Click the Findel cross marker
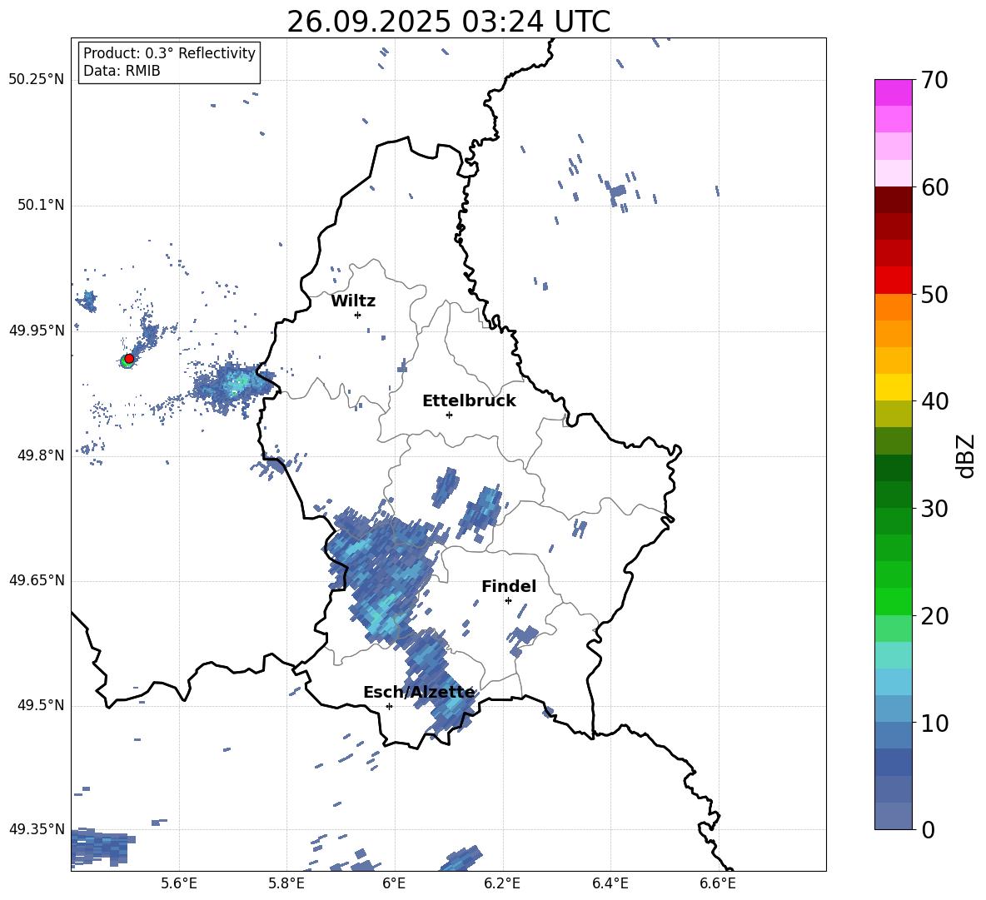The image size is (986, 900). click(508, 600)
